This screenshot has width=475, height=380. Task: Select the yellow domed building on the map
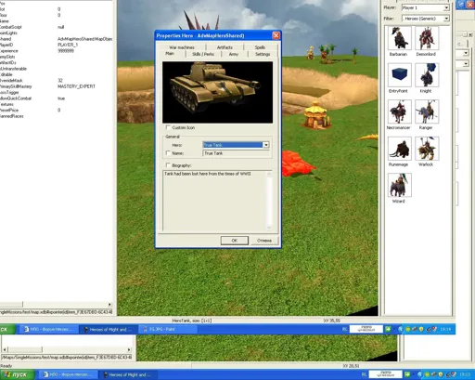pyautogui.click(x=316, y=115)
